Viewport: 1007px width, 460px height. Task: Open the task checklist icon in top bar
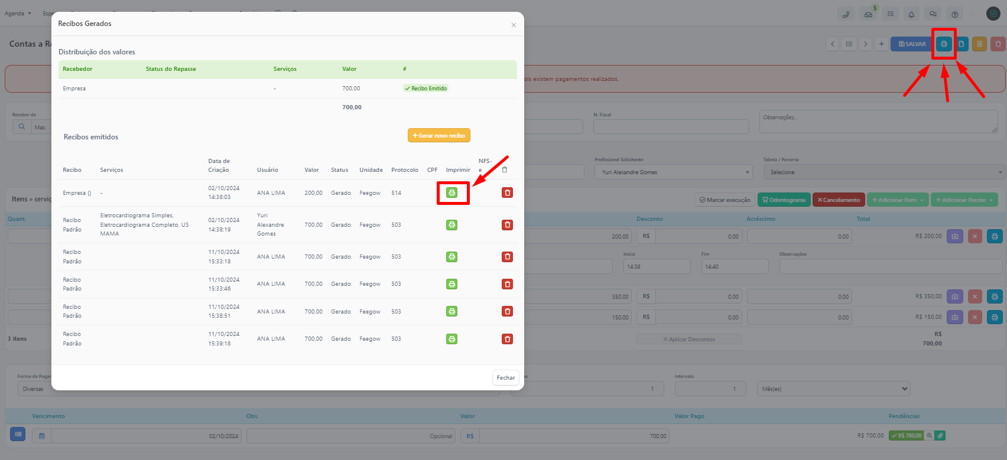coord(890,14)
